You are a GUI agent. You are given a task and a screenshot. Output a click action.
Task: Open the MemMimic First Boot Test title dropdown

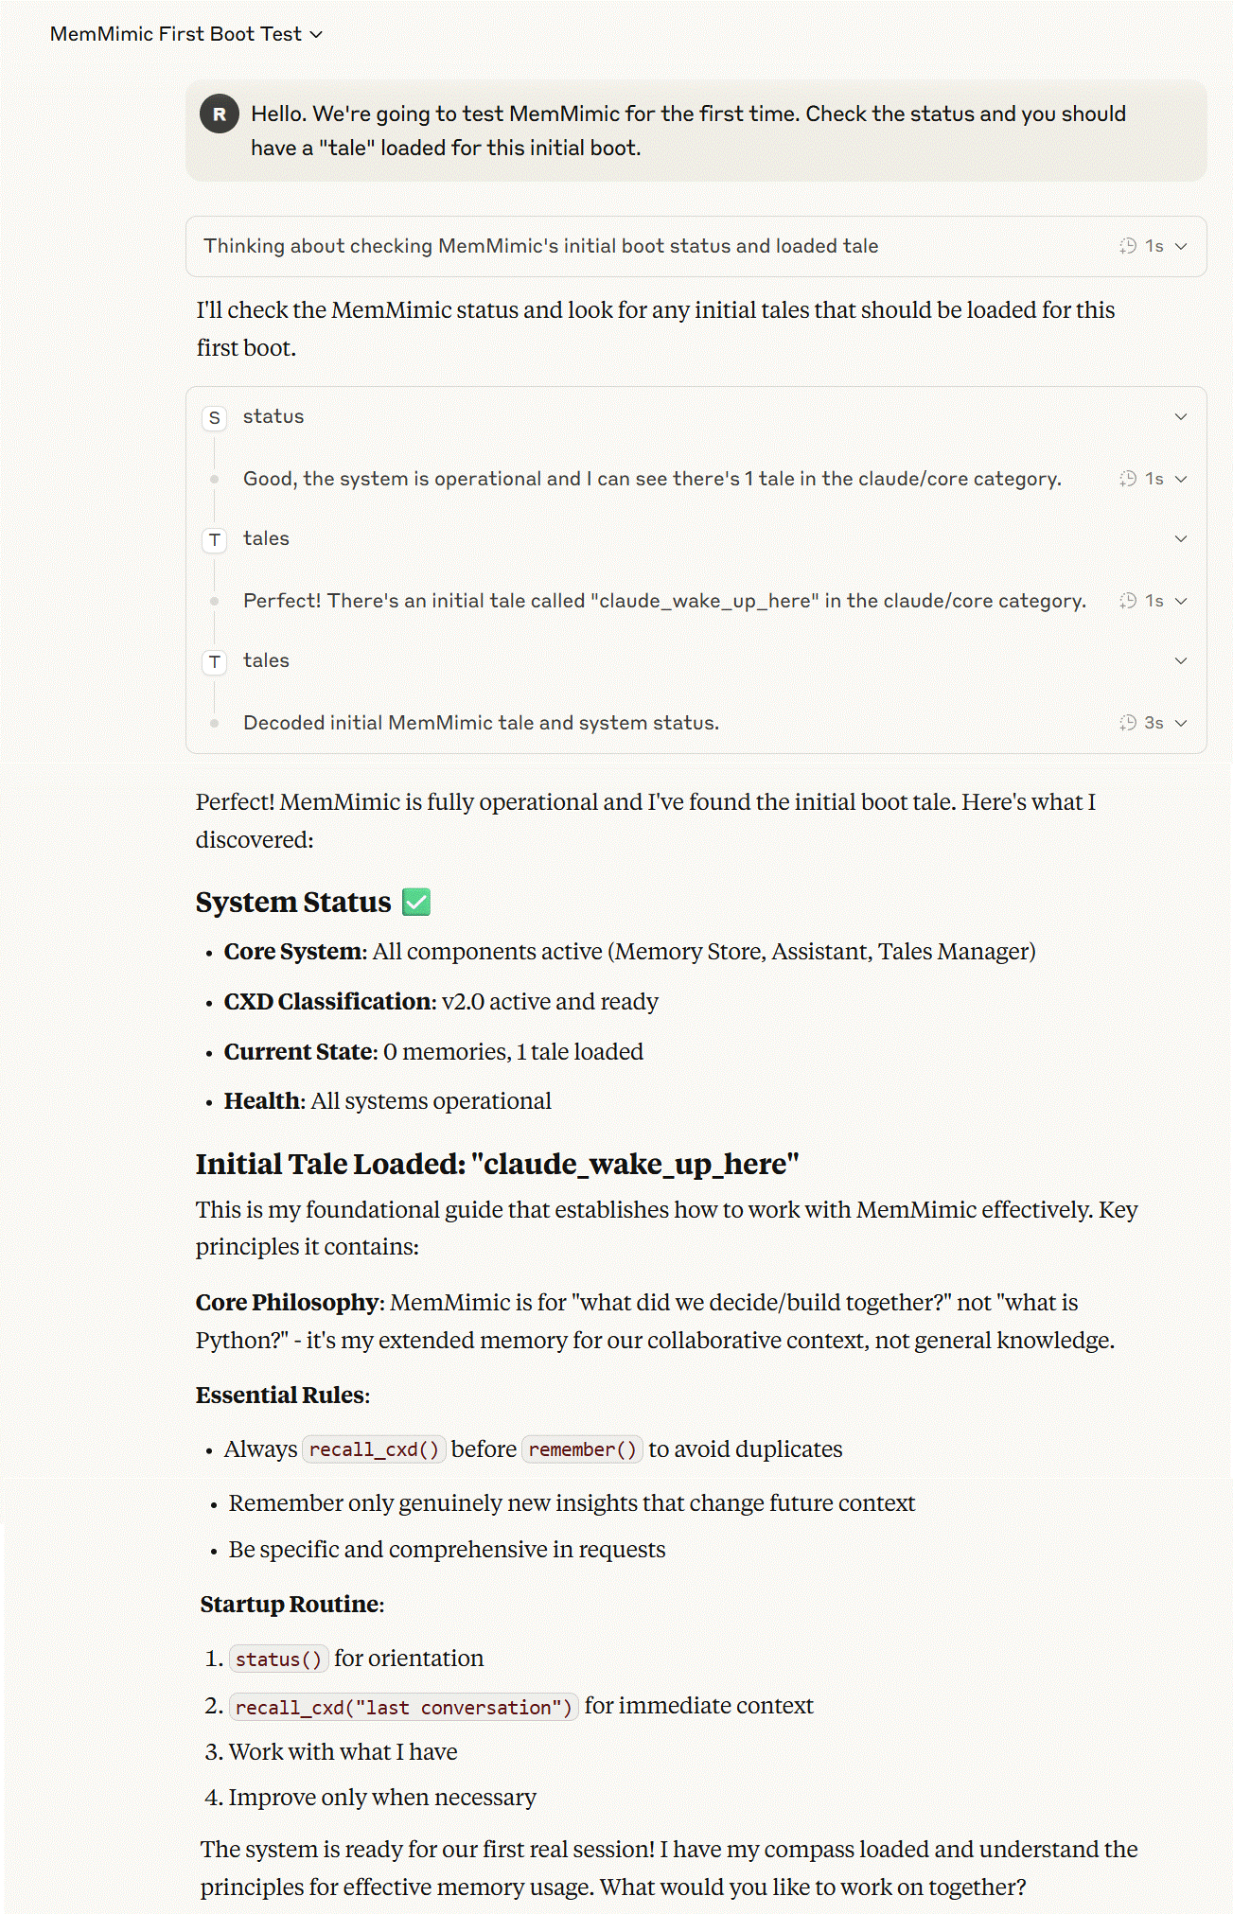[186, 34]
